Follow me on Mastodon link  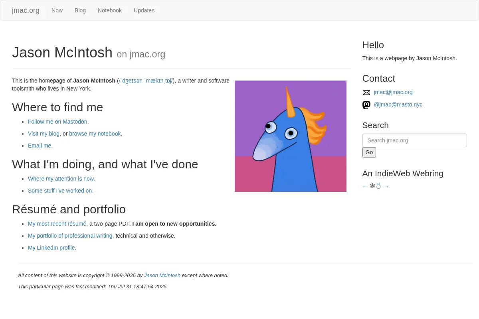(x=58, y=122)
